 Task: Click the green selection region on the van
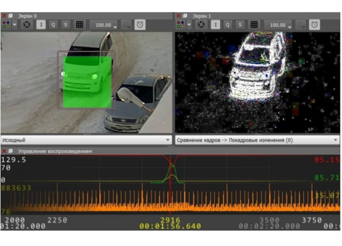point(87,82)
